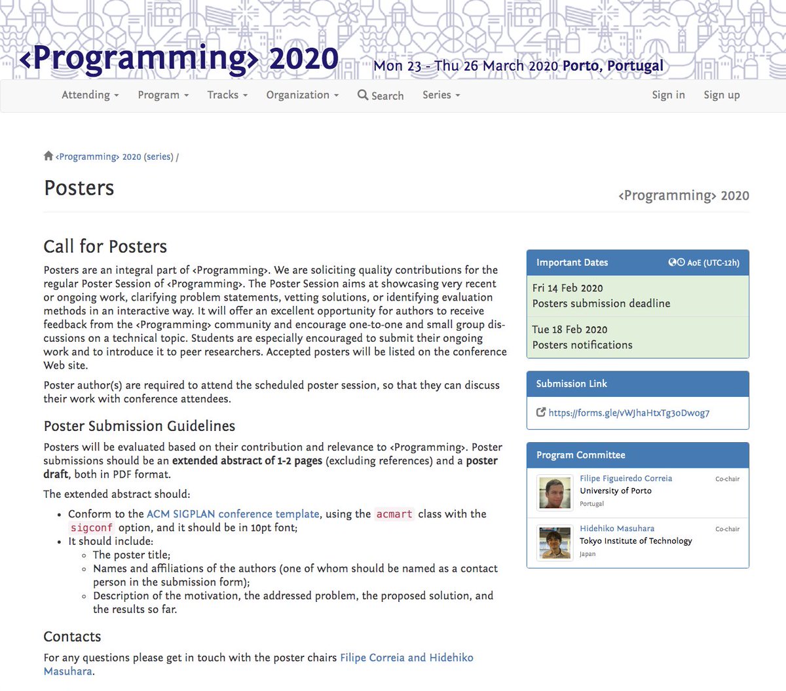Click the Posters page title
This screenshot has width=786, height=691.
tap(79, 189)
